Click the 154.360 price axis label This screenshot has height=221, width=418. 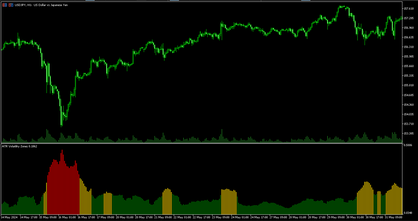[409, 105]
